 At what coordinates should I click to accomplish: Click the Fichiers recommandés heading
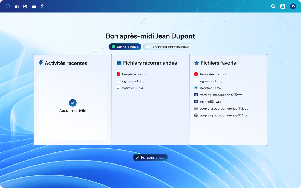coord(150,63)
